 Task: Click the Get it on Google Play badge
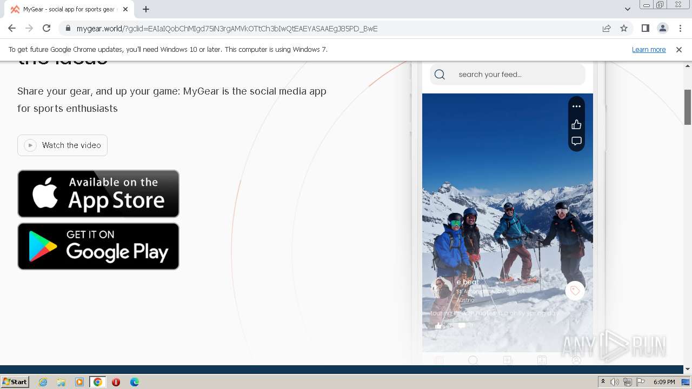click(x=98, y=246)
